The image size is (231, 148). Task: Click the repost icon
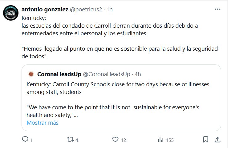tap(70, 140)
